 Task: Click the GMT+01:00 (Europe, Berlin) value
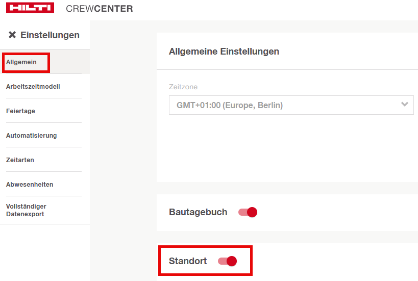(230, 106)
